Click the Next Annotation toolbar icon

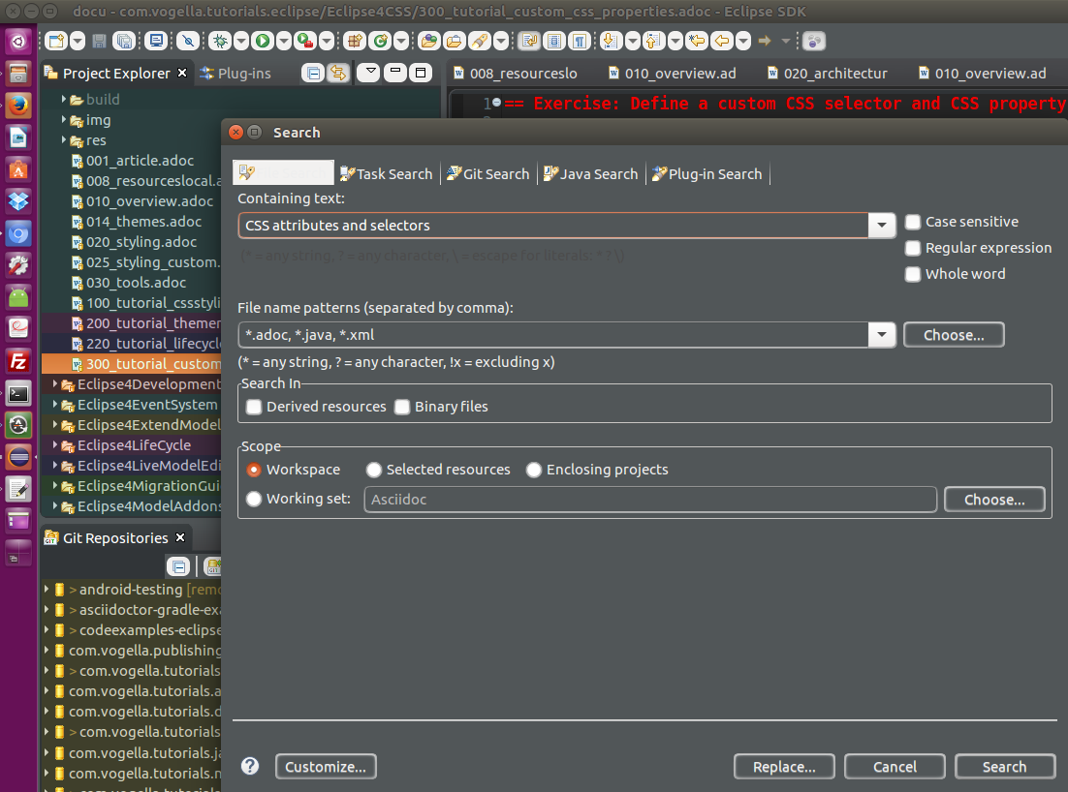click(x=611, y=41)
